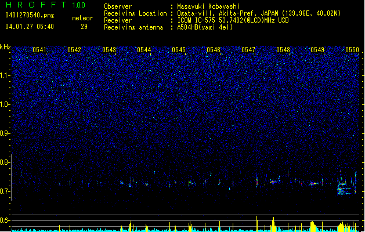
Task: Click the meteor count 29
Action: pos(84,27)
